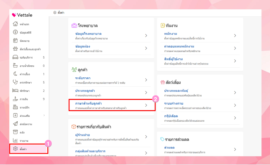Open the ระดับราคา settings link

pyautogui.click(x=83, y=78)
